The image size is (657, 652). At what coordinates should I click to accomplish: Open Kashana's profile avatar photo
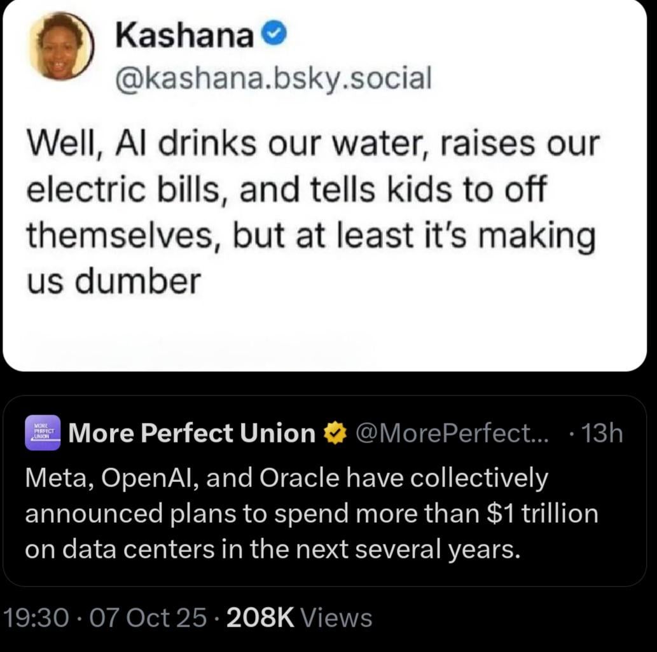tap(62, 46)
